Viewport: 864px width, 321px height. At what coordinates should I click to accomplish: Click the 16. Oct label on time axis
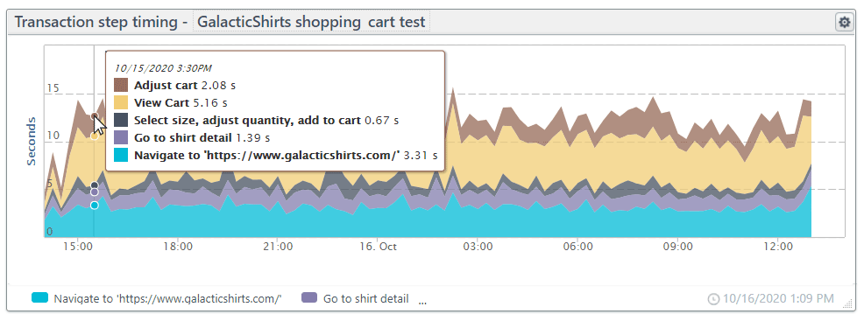(378, 247)
